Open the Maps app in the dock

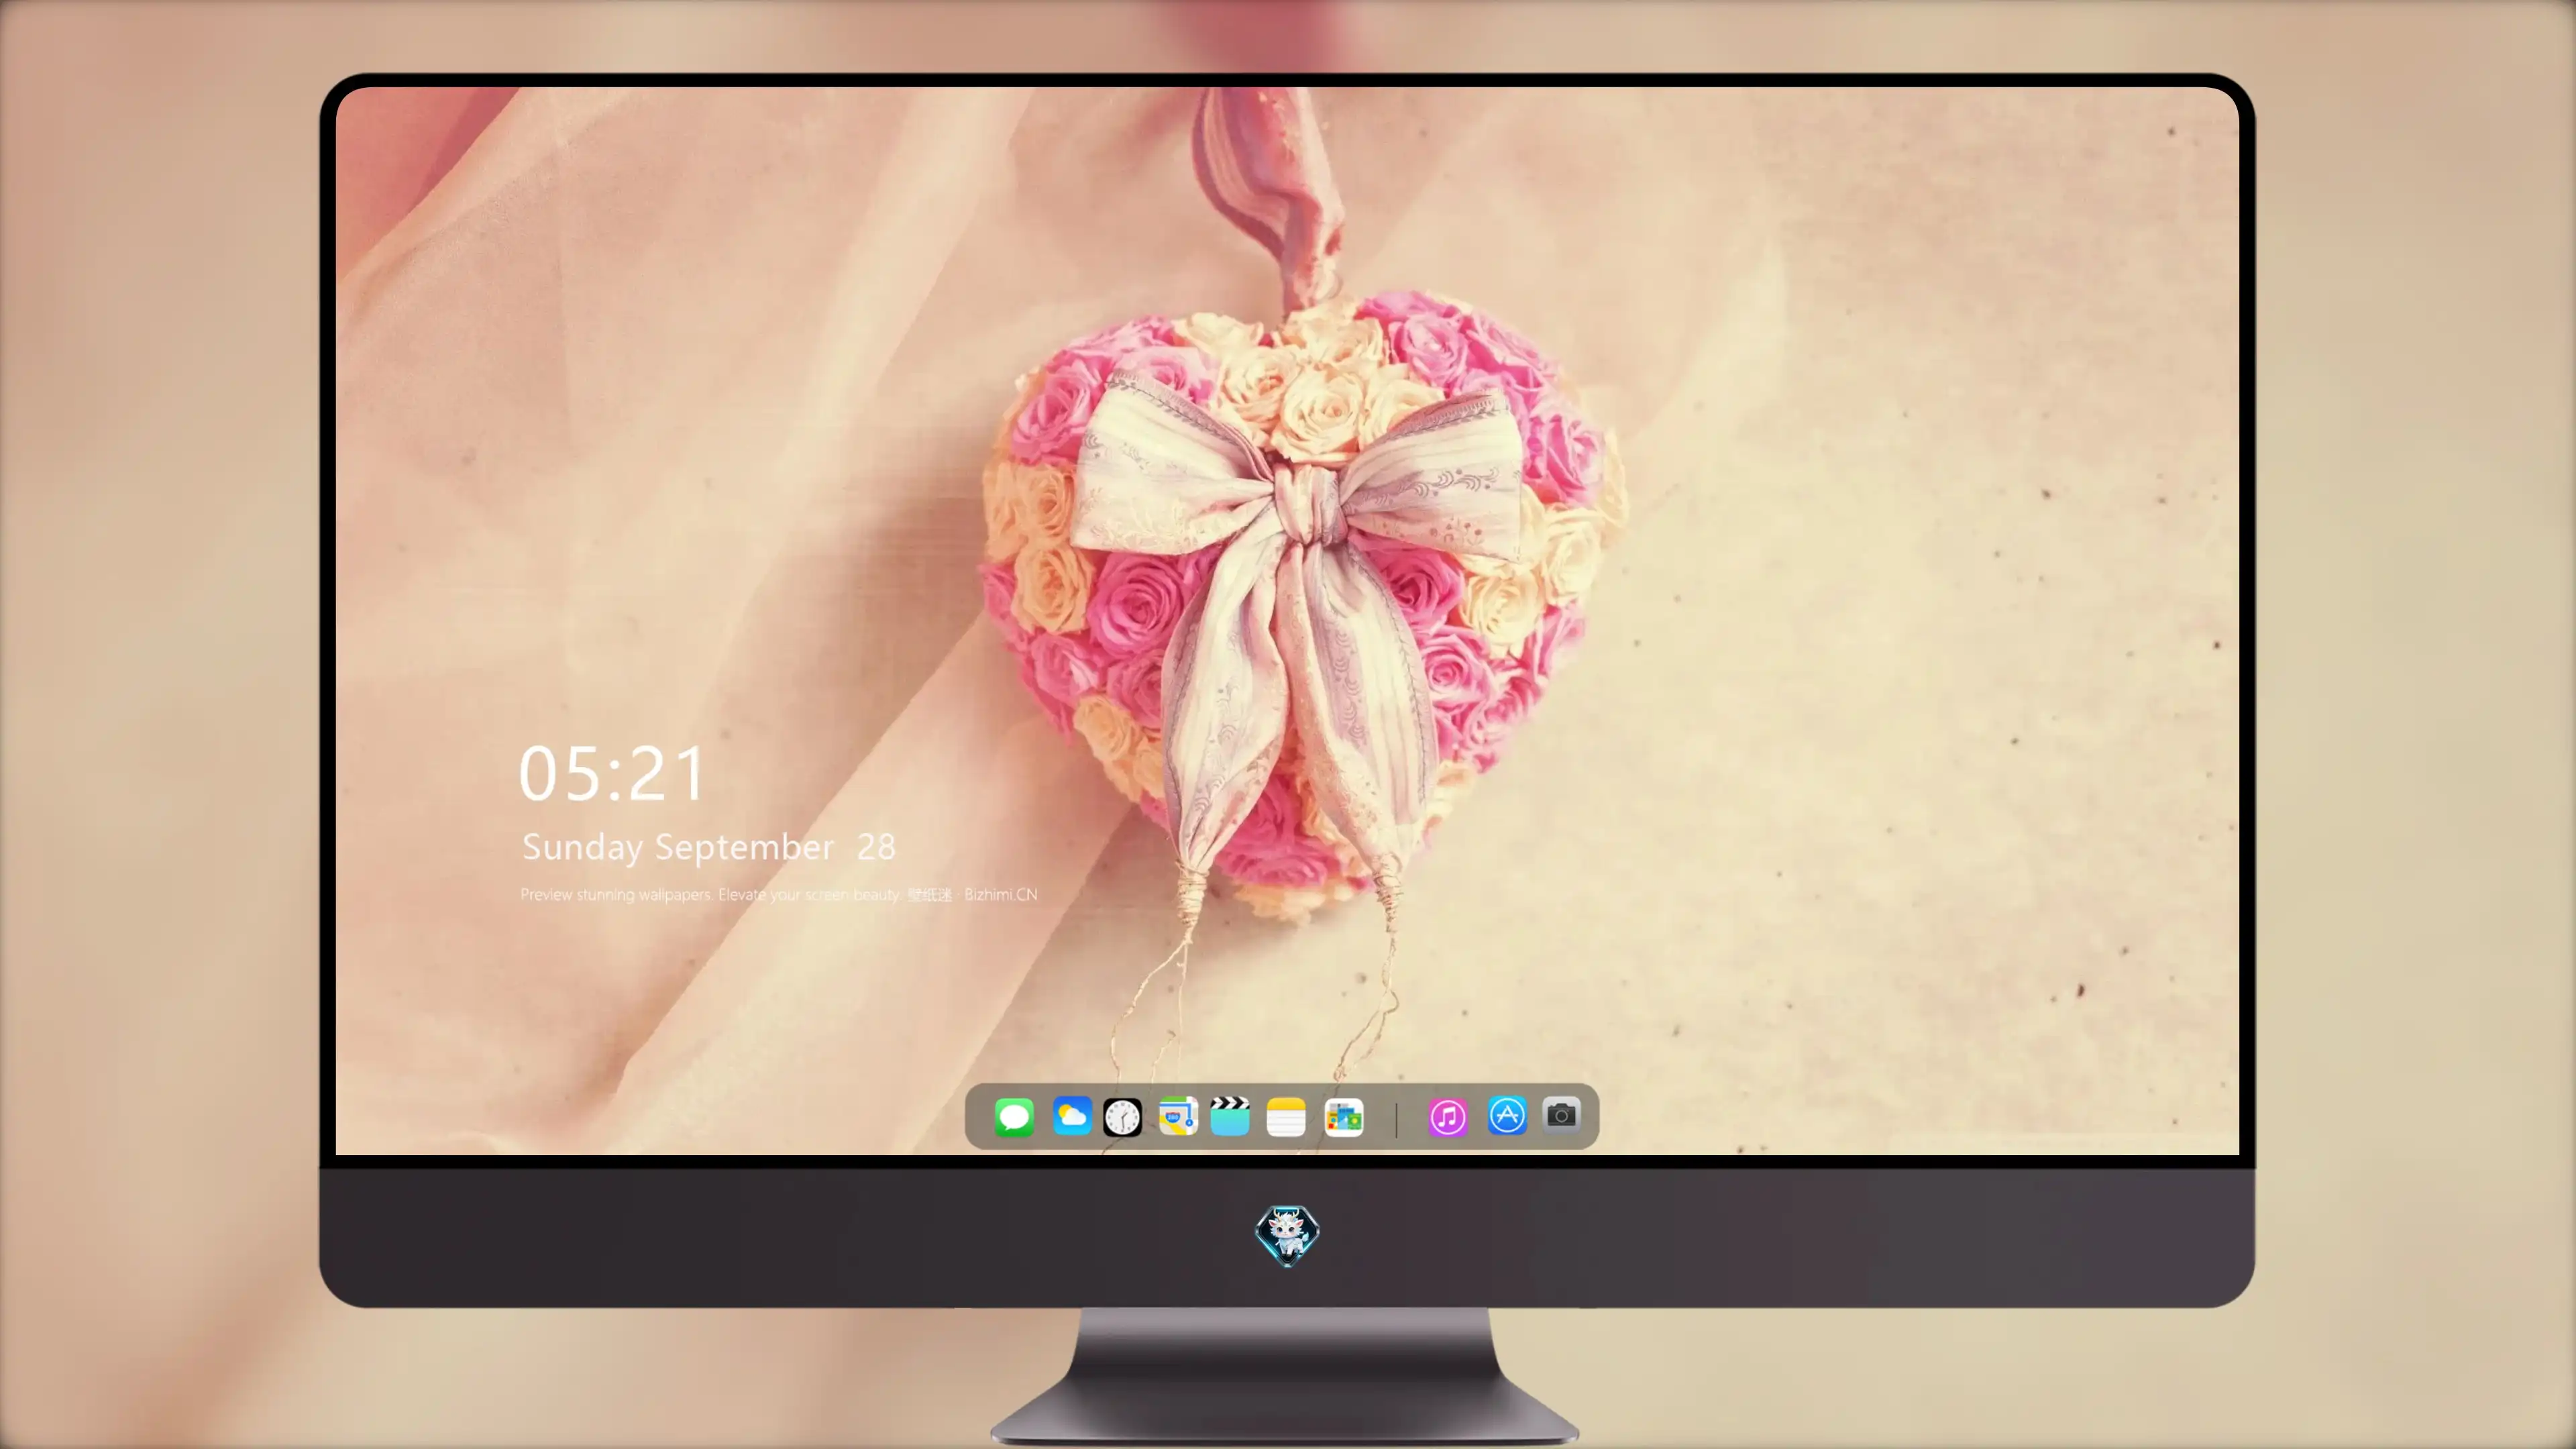pyautogui.click(x=1178, y=1116)
